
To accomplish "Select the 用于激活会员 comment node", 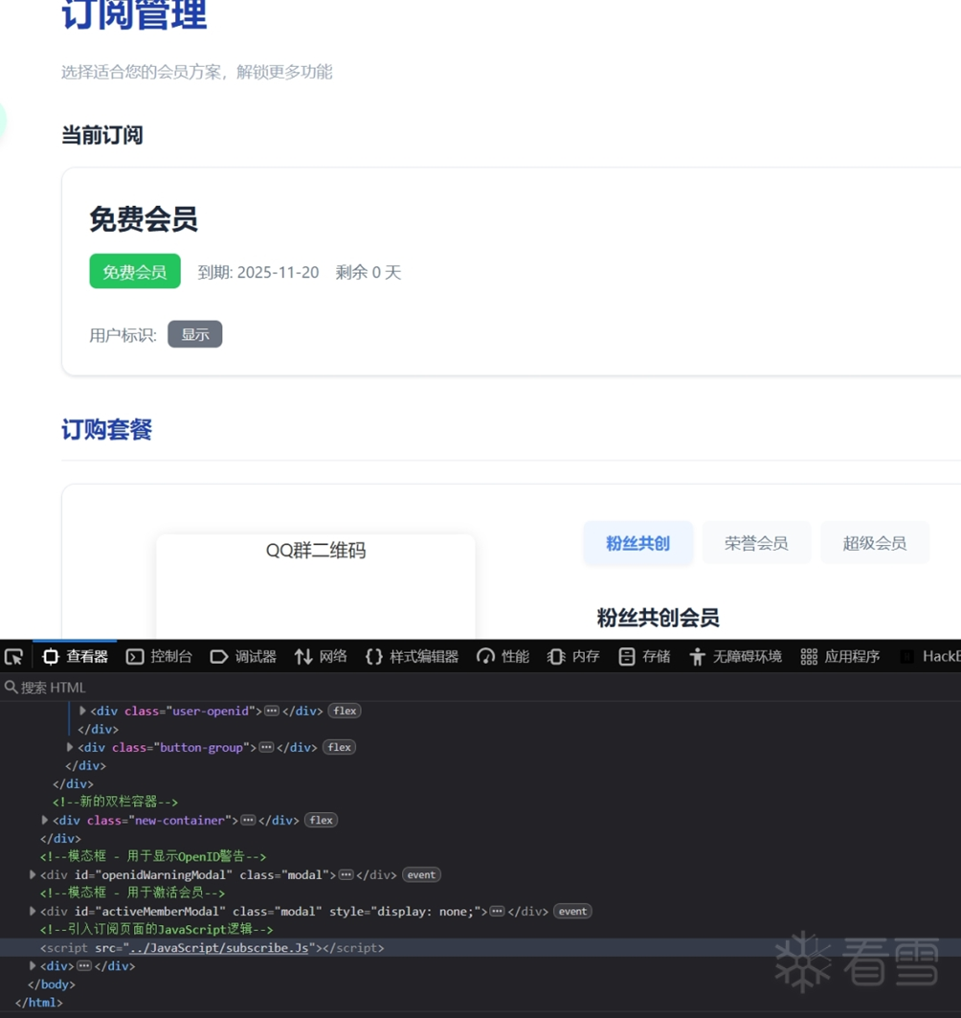I will 132,893.
